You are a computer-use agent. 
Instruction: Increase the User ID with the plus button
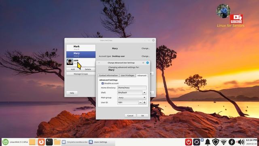point(144,103)
